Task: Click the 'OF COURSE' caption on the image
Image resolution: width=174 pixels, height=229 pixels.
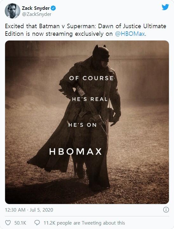Action: pos(91,78)
